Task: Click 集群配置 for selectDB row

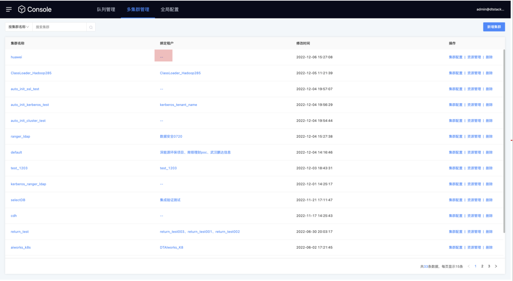Action: click(455, 200)
